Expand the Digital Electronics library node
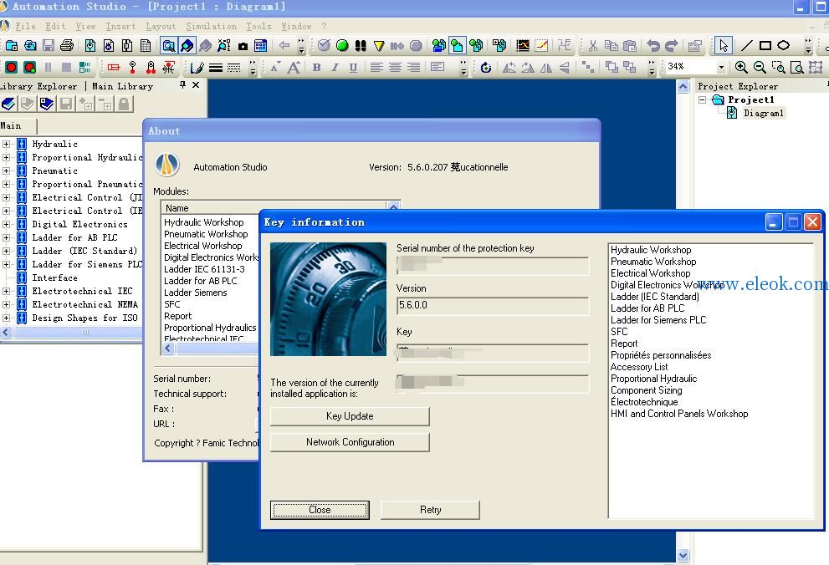The width and height of the screenshot is (829, 565). [x=7, y=224]
